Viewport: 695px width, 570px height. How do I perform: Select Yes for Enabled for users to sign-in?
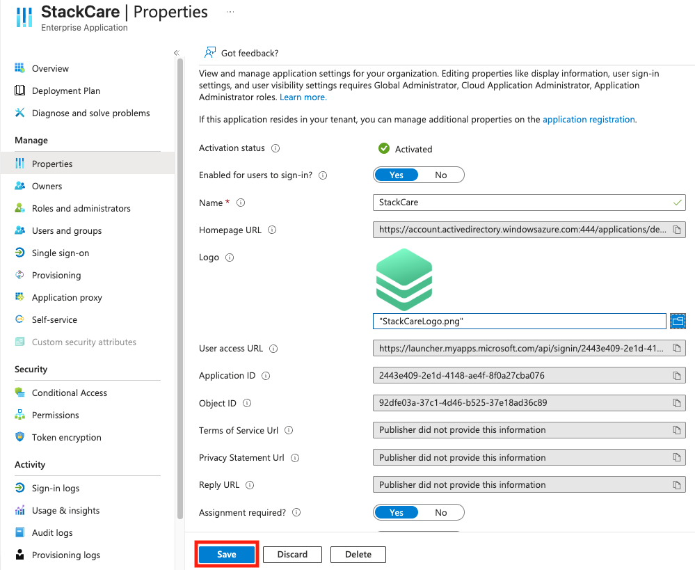pos(397,175)
